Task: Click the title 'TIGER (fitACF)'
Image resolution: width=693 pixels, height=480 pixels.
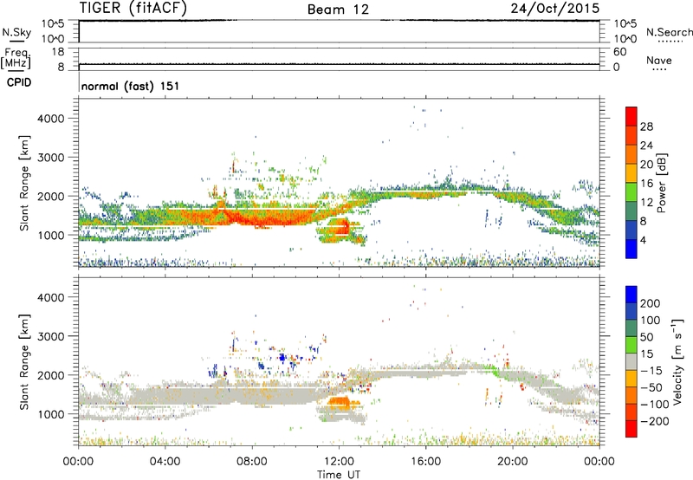Action: click(x=133, y=8)
